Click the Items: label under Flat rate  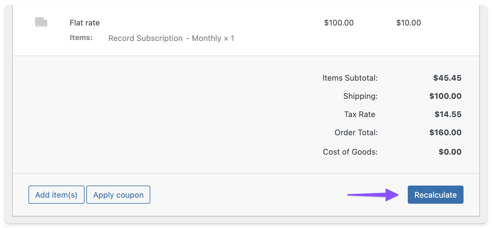[x=81, y=38]
